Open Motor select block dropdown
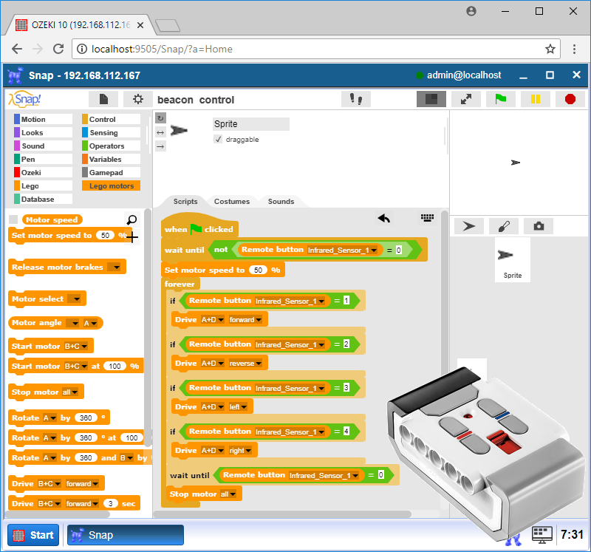The height and width of the screenshot is (552, 591). [x=75, y=299]
